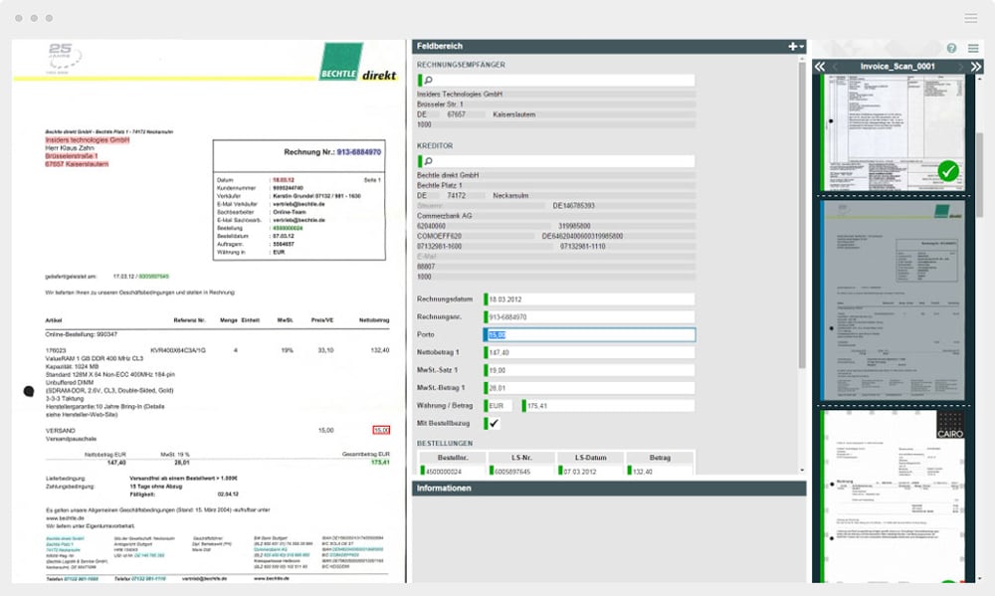Click the search magnifier in Kreditor field
This screenshot has height=596, width=995.
coord(428,161)
